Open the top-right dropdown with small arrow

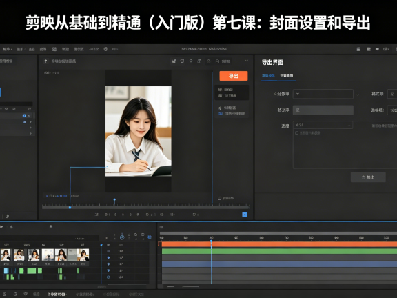387,49
